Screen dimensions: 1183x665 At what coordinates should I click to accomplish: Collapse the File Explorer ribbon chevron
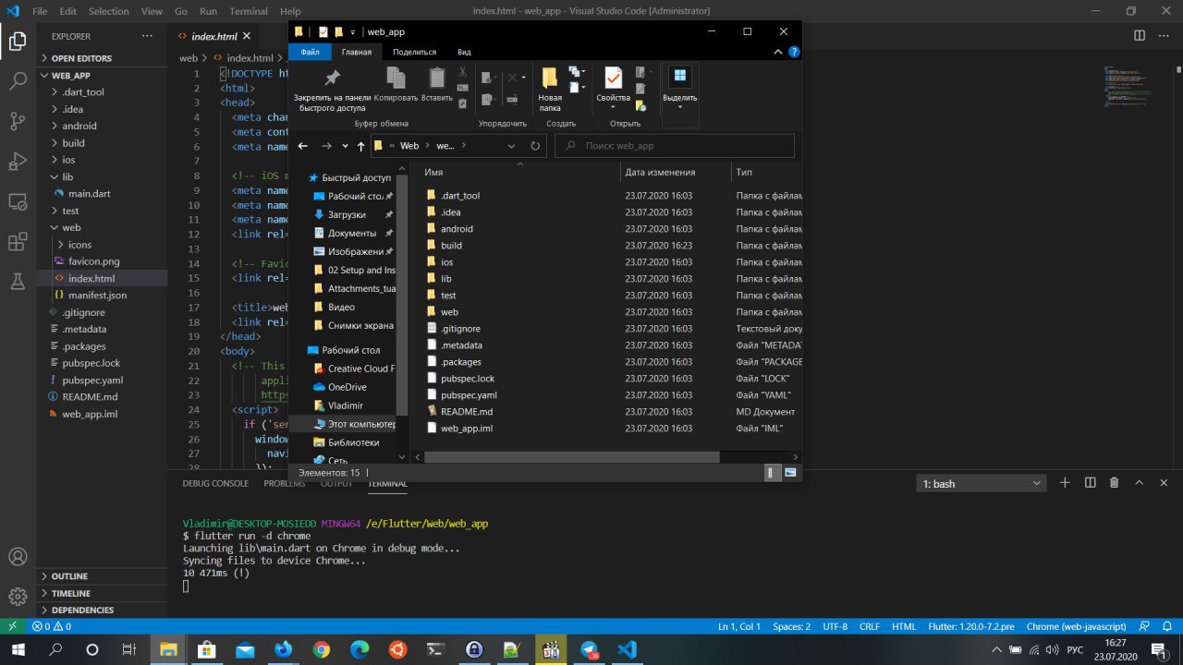point(779,53)
